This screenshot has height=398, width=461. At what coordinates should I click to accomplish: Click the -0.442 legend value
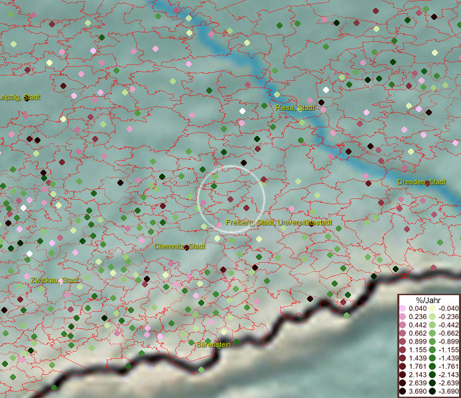pyautogui.click(x=448, y=325)
